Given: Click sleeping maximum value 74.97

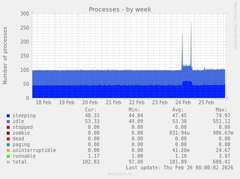Looking at the screenshot, I should point(223,116).
